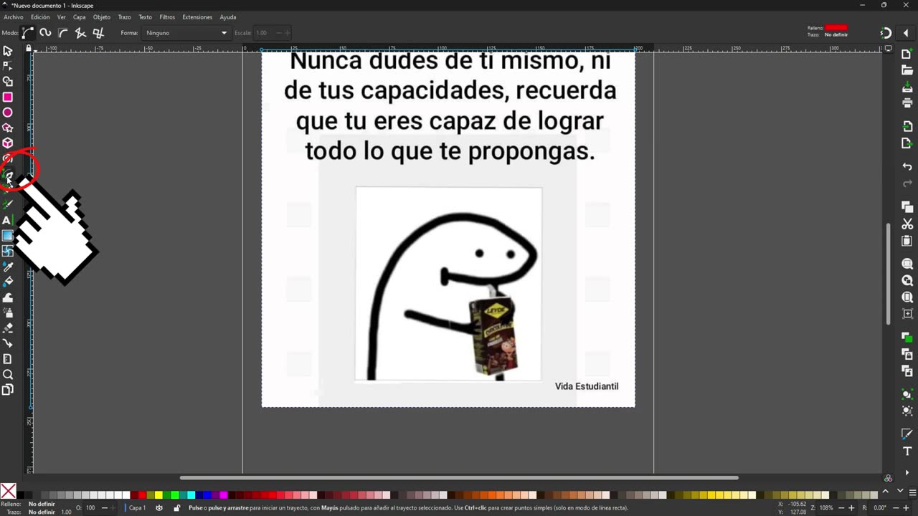Open an existing document folder icon
The width and height of the screenshot is (918, 516).
[x=907, y=70]
